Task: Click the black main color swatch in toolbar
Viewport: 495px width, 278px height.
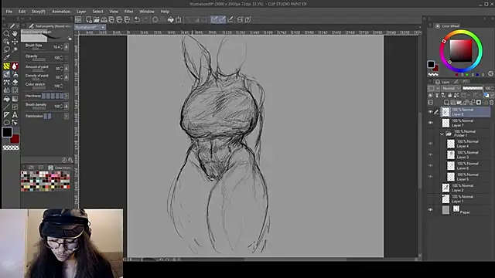Action: click(7, 132)
